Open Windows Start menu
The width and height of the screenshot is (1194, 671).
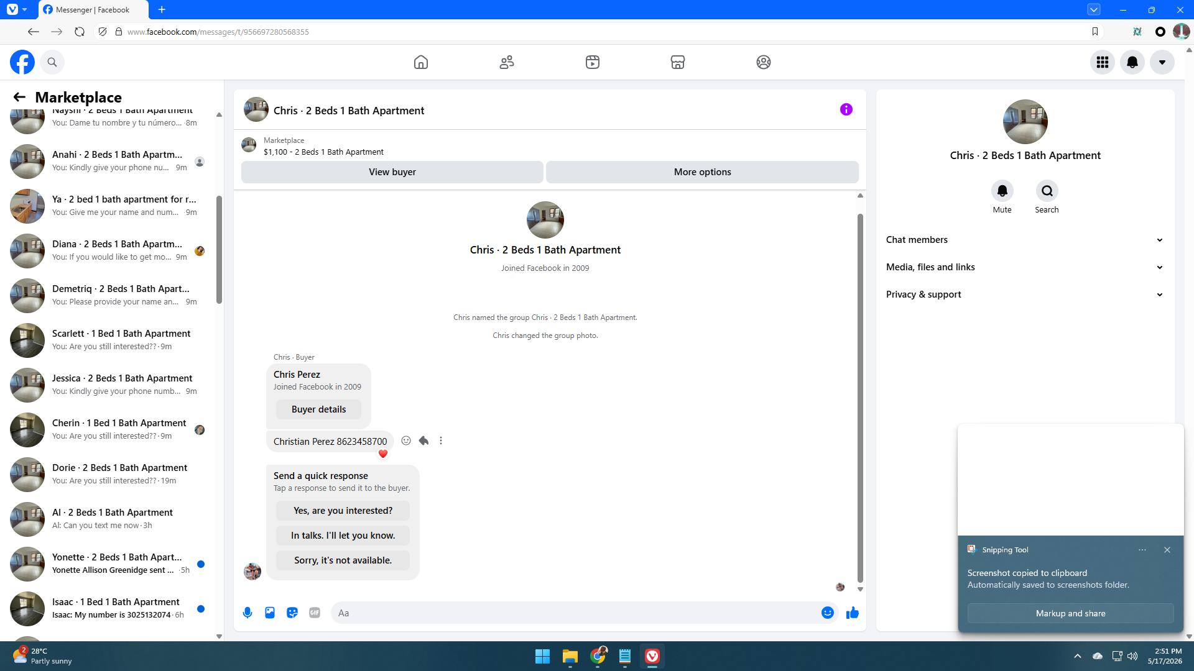tap(542, 656)
